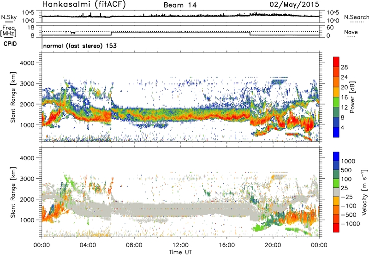Viewport: 369px width, 255px height.
Task: Click the '04:00' time axis label
Action: click(x=88, y=245)
